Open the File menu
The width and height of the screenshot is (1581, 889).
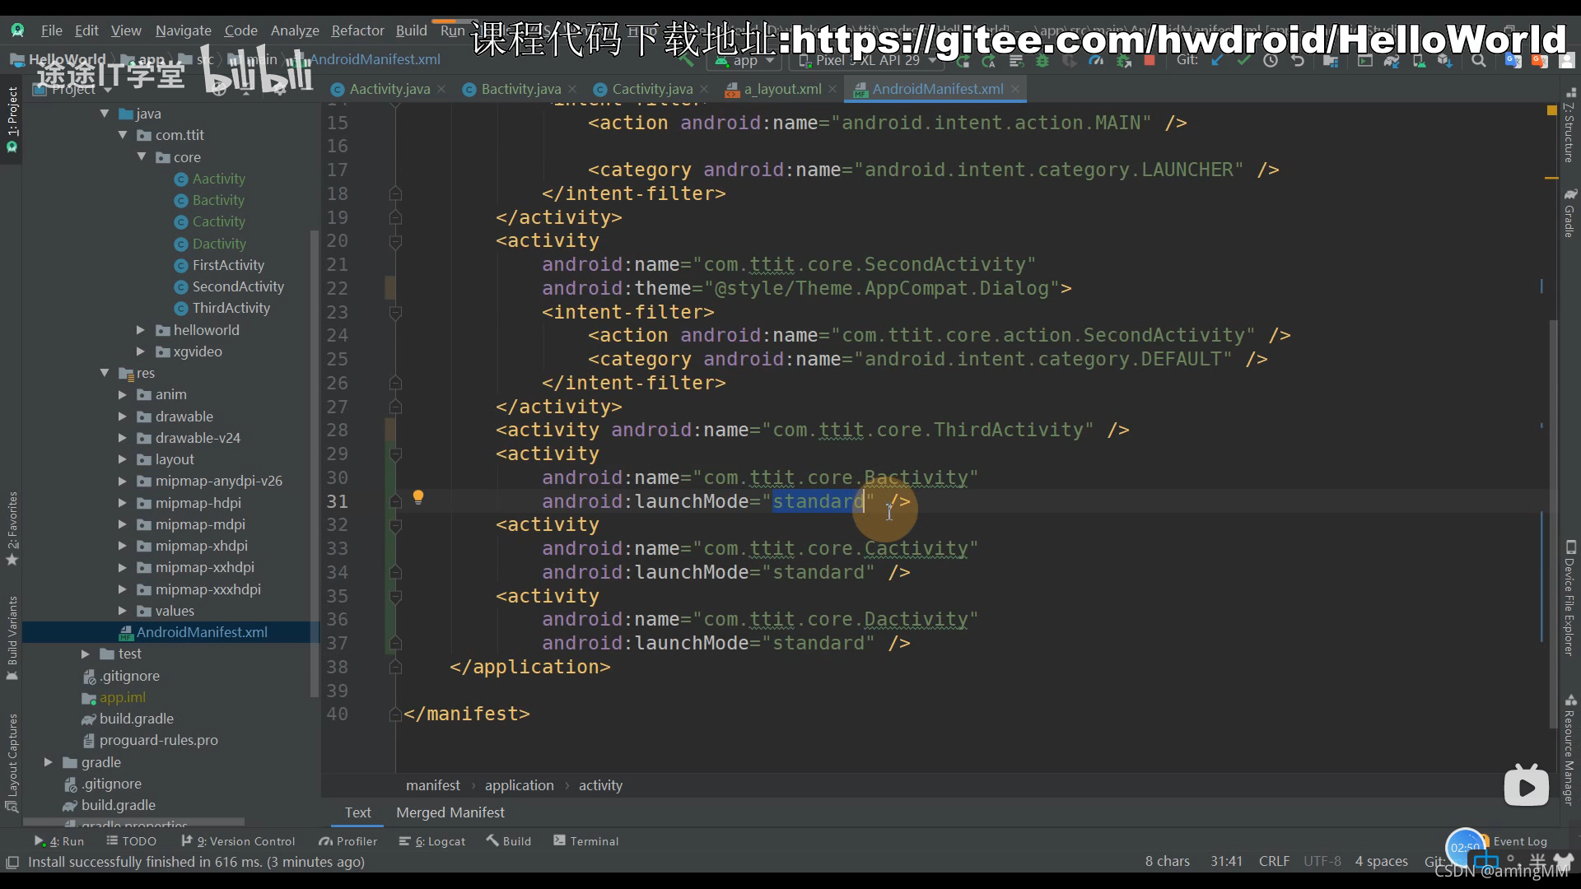[x=51, y=30]
